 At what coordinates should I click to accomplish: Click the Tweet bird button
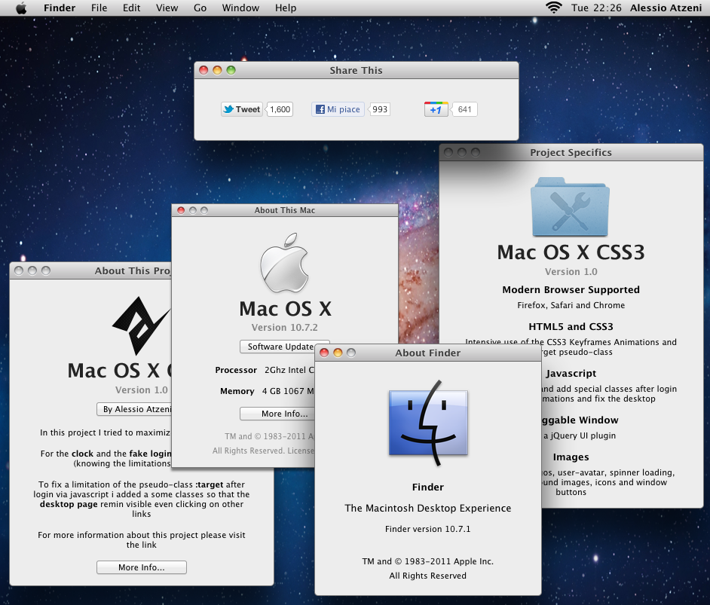point(242,109)
